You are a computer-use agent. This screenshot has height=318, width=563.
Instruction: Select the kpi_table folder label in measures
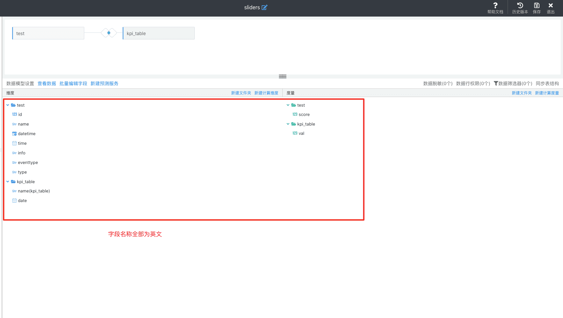(x=306, y=124)
